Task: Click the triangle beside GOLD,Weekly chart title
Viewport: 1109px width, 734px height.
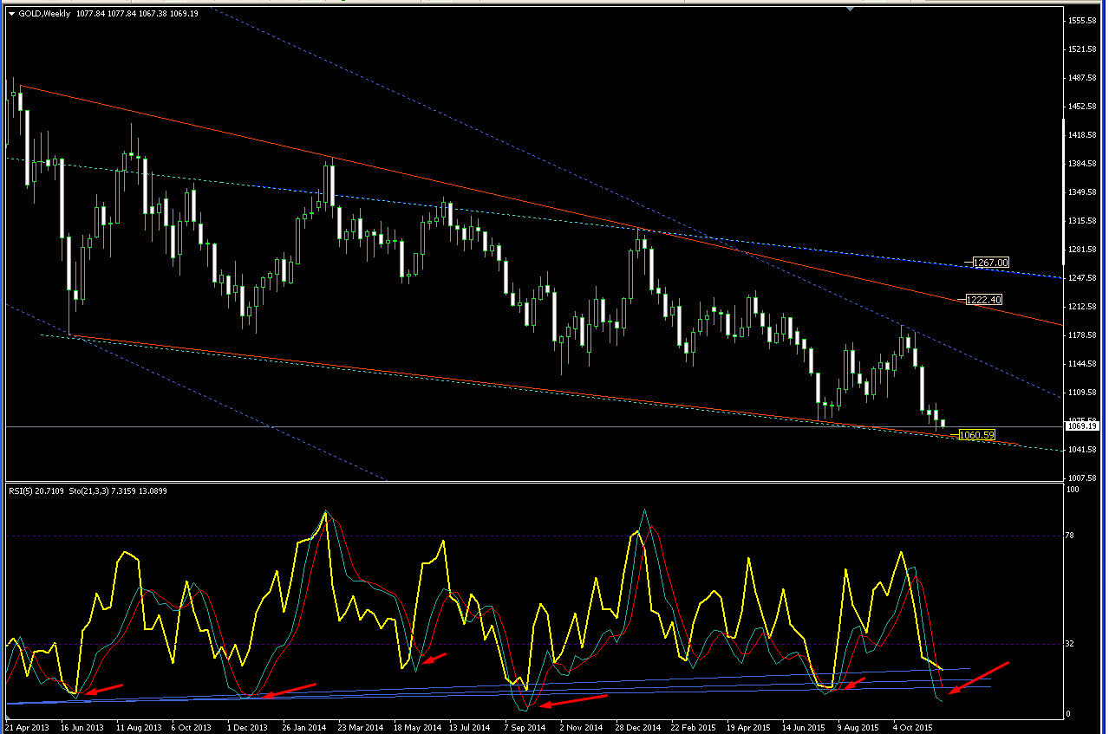Action: click(10, 14)
